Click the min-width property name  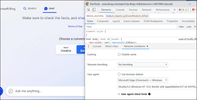point(95,42)
